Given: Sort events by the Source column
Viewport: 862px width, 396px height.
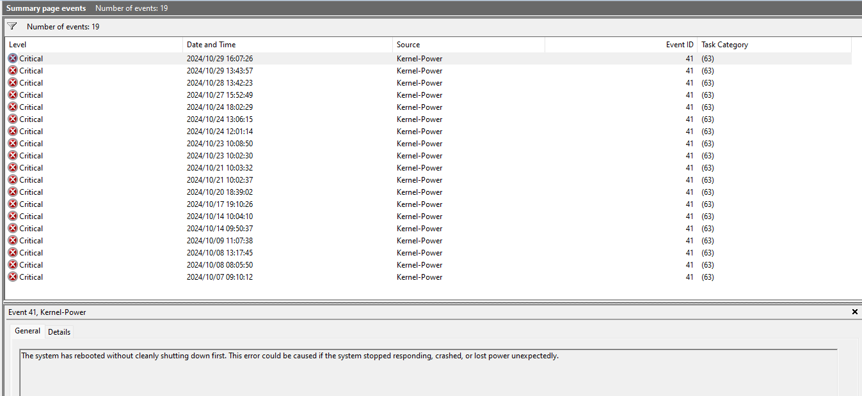Looking at the screenshot, I should click(410, 44).
